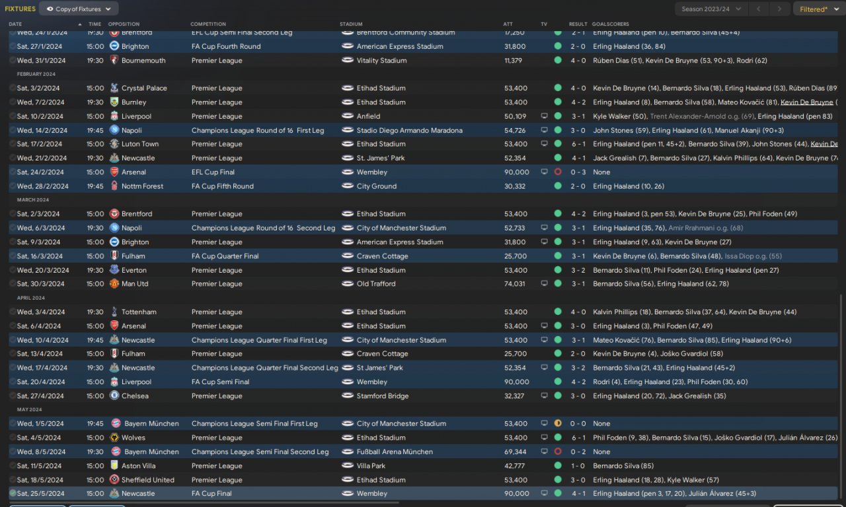Screen dimensions: 846x507
Task: Select the stadium icon beside Villa Park
Action: point(348,465)
